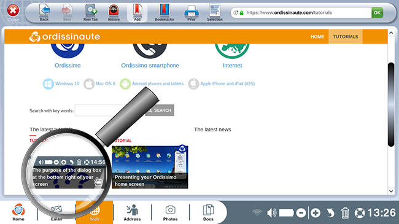
Task: Click the OK button next to address bar
Action: pyautogui.click(x=377, y=12)
